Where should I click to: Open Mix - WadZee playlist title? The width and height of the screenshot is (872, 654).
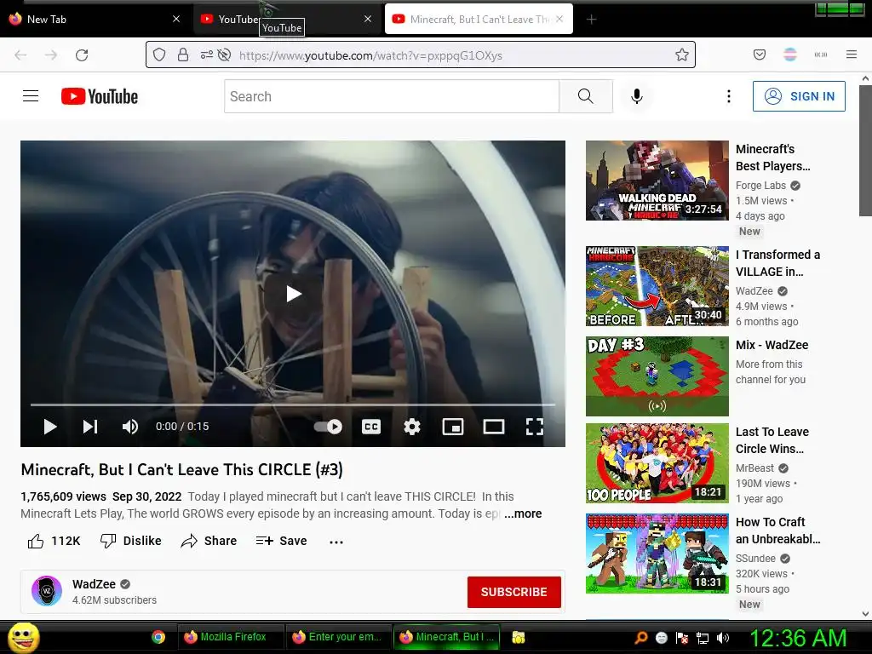tap(772, 345)
